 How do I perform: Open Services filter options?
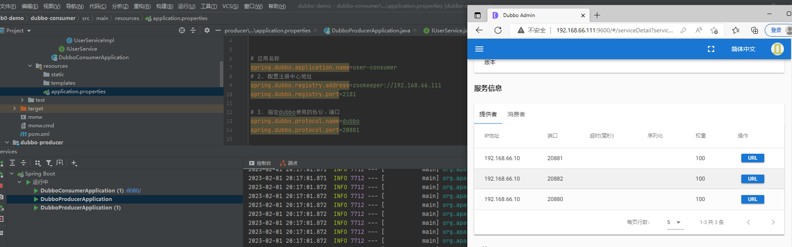pyautogui.click(x=49, y=163)
